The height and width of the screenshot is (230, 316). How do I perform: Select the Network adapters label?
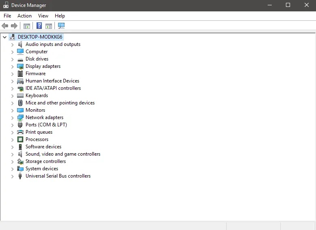[44, 117]
